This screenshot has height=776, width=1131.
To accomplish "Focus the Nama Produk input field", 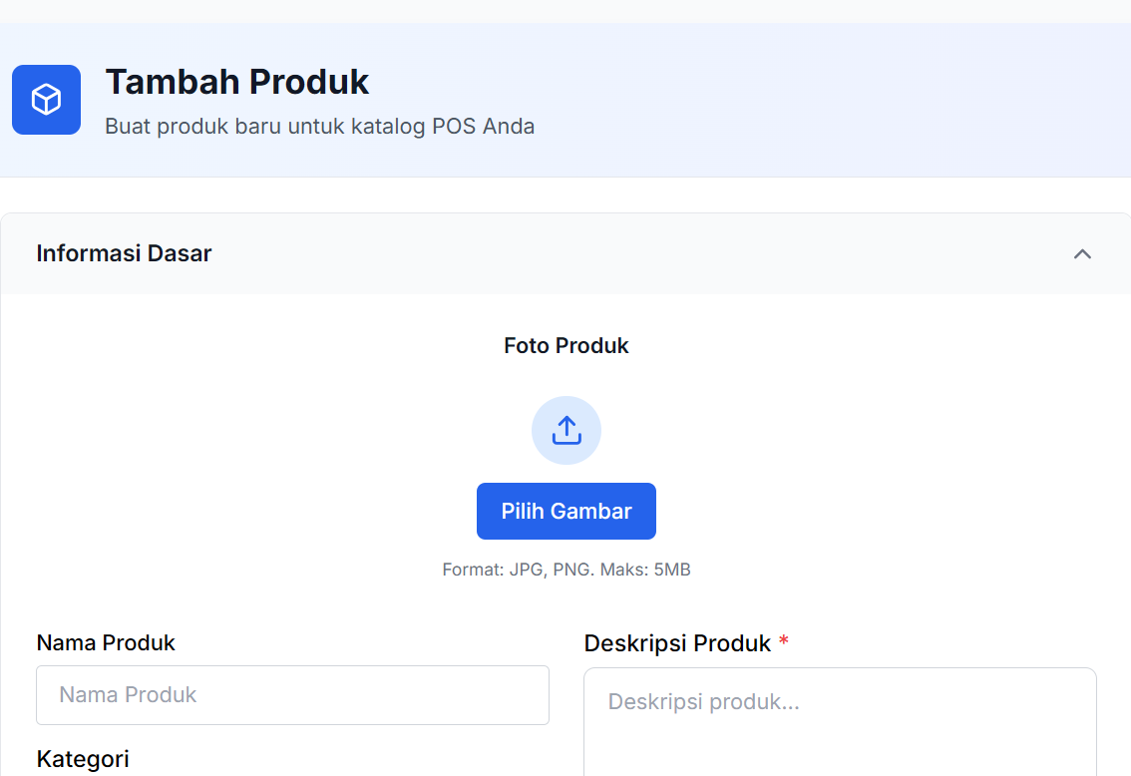I will tap(293, 695).
